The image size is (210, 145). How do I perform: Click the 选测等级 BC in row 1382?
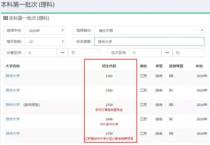pos(171,90)
